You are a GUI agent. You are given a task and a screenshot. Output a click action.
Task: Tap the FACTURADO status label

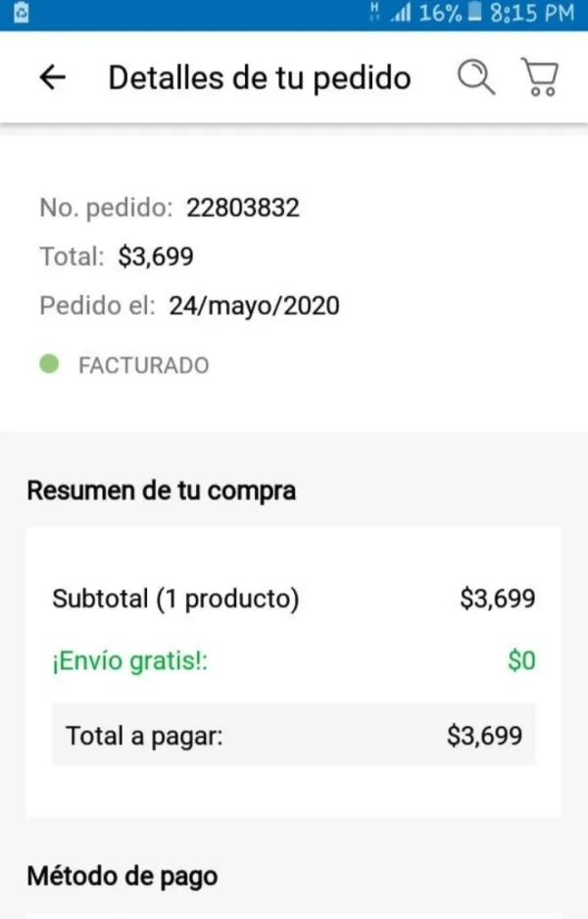pyautogui.click(x=143, y=365)
